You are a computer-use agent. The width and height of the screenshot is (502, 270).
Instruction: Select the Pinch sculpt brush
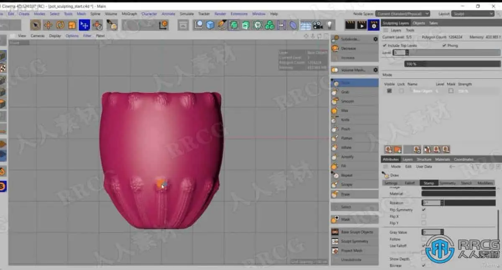354,129
